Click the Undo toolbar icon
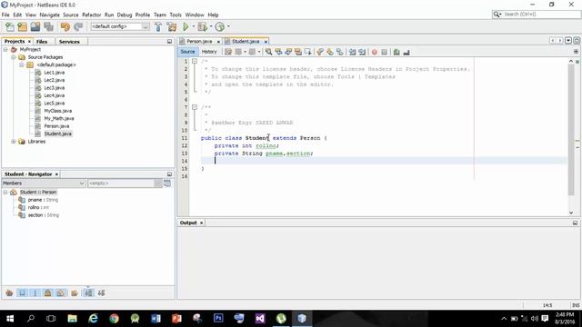The height and width of the screenshot is (327, 582). [65, 26]
